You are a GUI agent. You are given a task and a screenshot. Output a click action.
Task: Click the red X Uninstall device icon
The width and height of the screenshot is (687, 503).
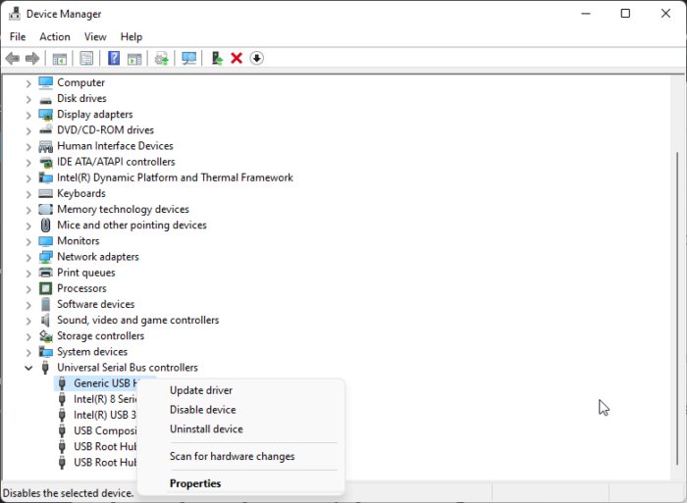237,58
